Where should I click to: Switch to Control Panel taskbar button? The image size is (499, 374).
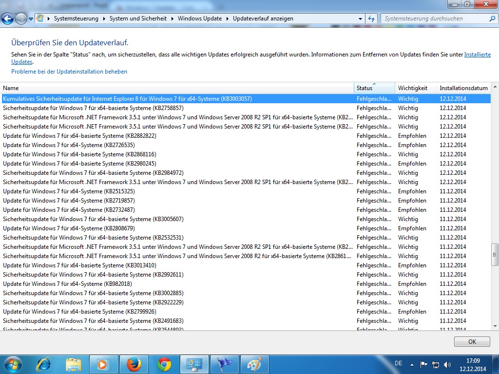click(194, 364)
